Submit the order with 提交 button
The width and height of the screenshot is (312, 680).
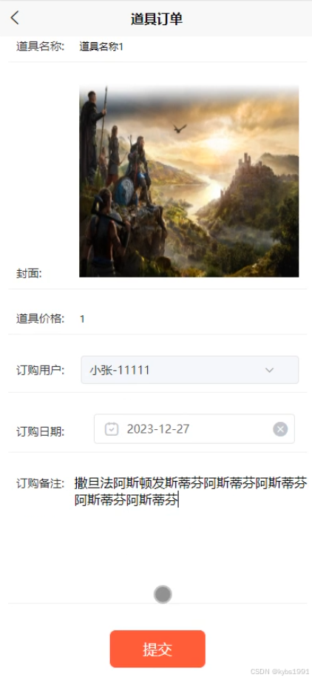click(x=157, y=649)
